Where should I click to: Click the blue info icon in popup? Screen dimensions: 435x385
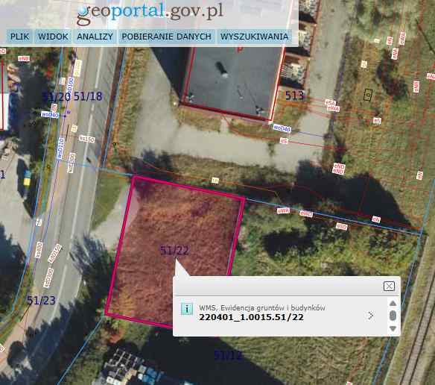[187, 309]
